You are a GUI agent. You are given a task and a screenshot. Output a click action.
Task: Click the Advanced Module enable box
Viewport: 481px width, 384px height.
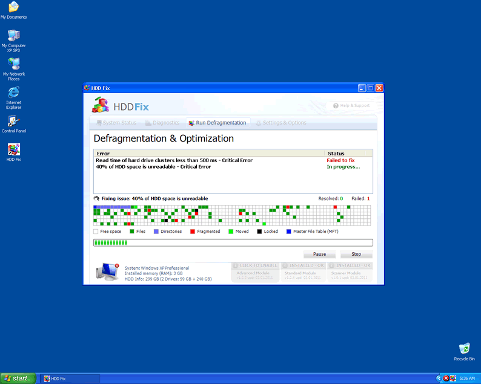(254, 273)
